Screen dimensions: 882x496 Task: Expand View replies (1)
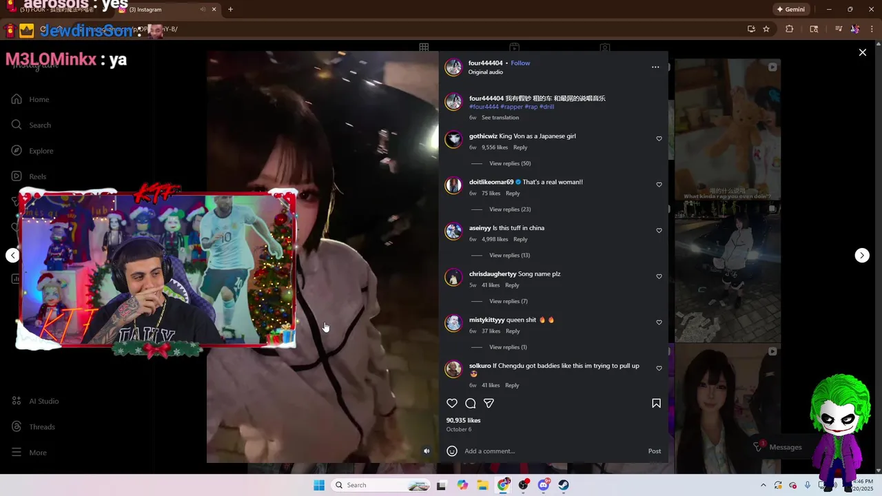click(x=508, y=347)
